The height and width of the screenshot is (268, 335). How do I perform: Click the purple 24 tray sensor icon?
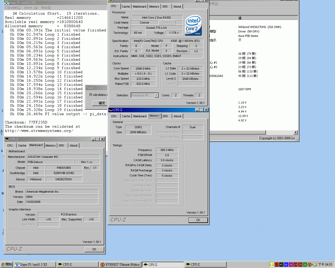[x=291, y=265]
